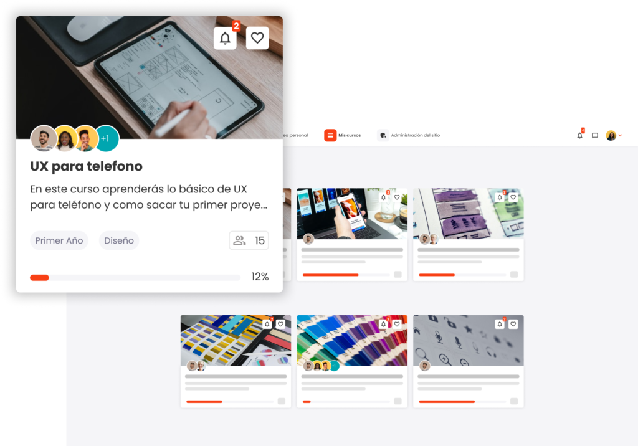Open the UX para telefono course title
The height and width of the screenshot is (446, 638).
[x=86, y=166]
